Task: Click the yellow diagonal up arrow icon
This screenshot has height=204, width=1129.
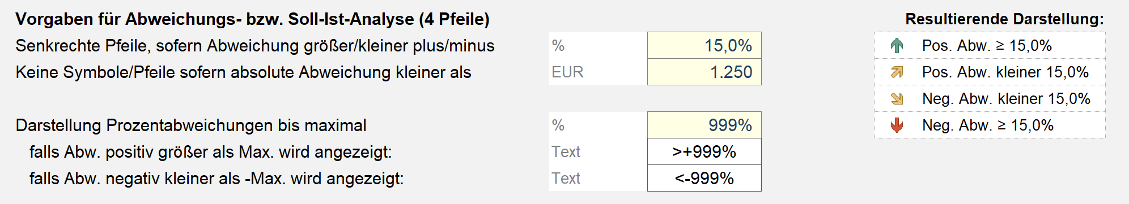Action: tap(897, 72)
